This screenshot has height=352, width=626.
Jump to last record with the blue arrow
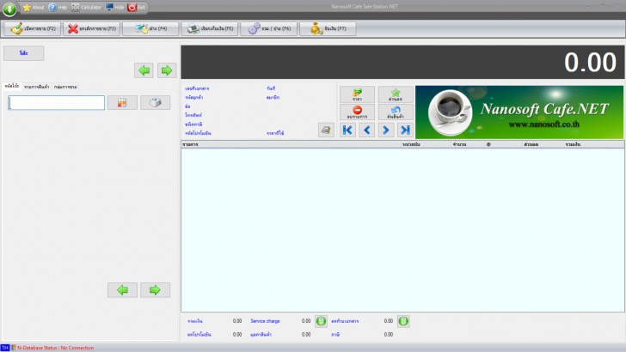pyautogui.click(x=405, y=130)
